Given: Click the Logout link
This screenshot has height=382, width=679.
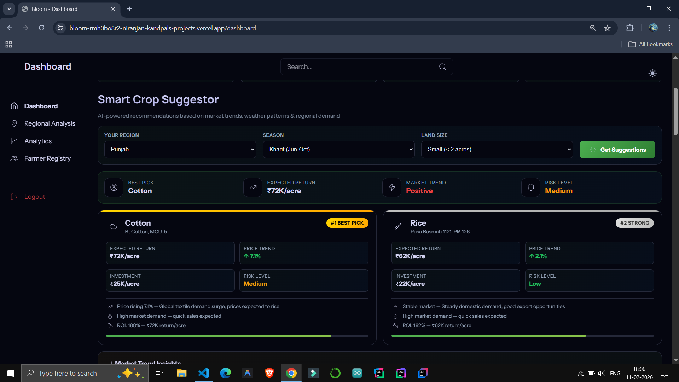Looking at the screenshot, I should click(x=35, y=197).
